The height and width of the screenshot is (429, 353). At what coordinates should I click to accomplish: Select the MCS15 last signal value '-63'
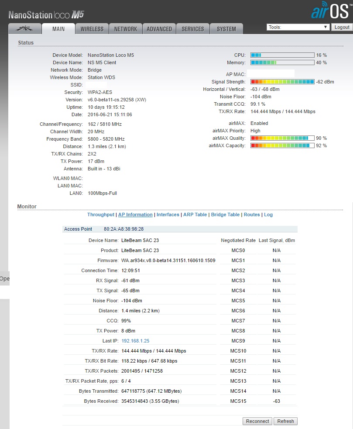point(277,401)
